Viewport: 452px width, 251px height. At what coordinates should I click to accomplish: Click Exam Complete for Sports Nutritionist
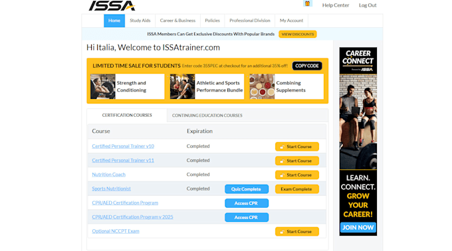[297, 189]
